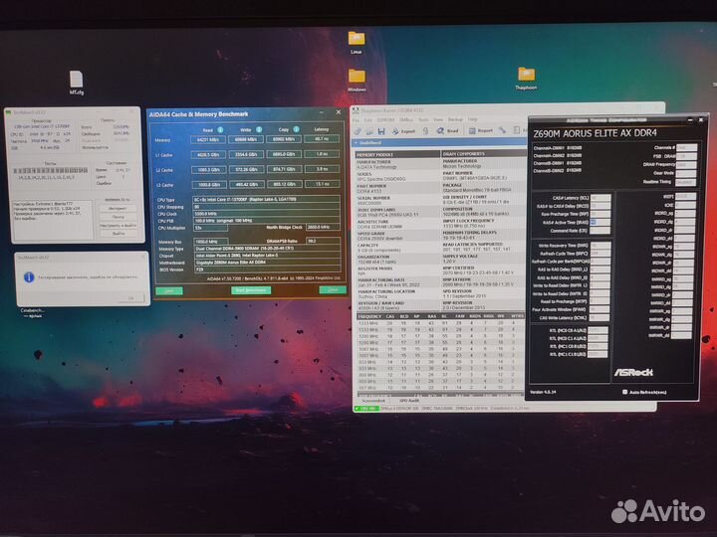The width and height of the screenshot is (717, 537).
Task: Click the RAS# Active Time (tRAS) field
Action: click(x=600, y=223)
